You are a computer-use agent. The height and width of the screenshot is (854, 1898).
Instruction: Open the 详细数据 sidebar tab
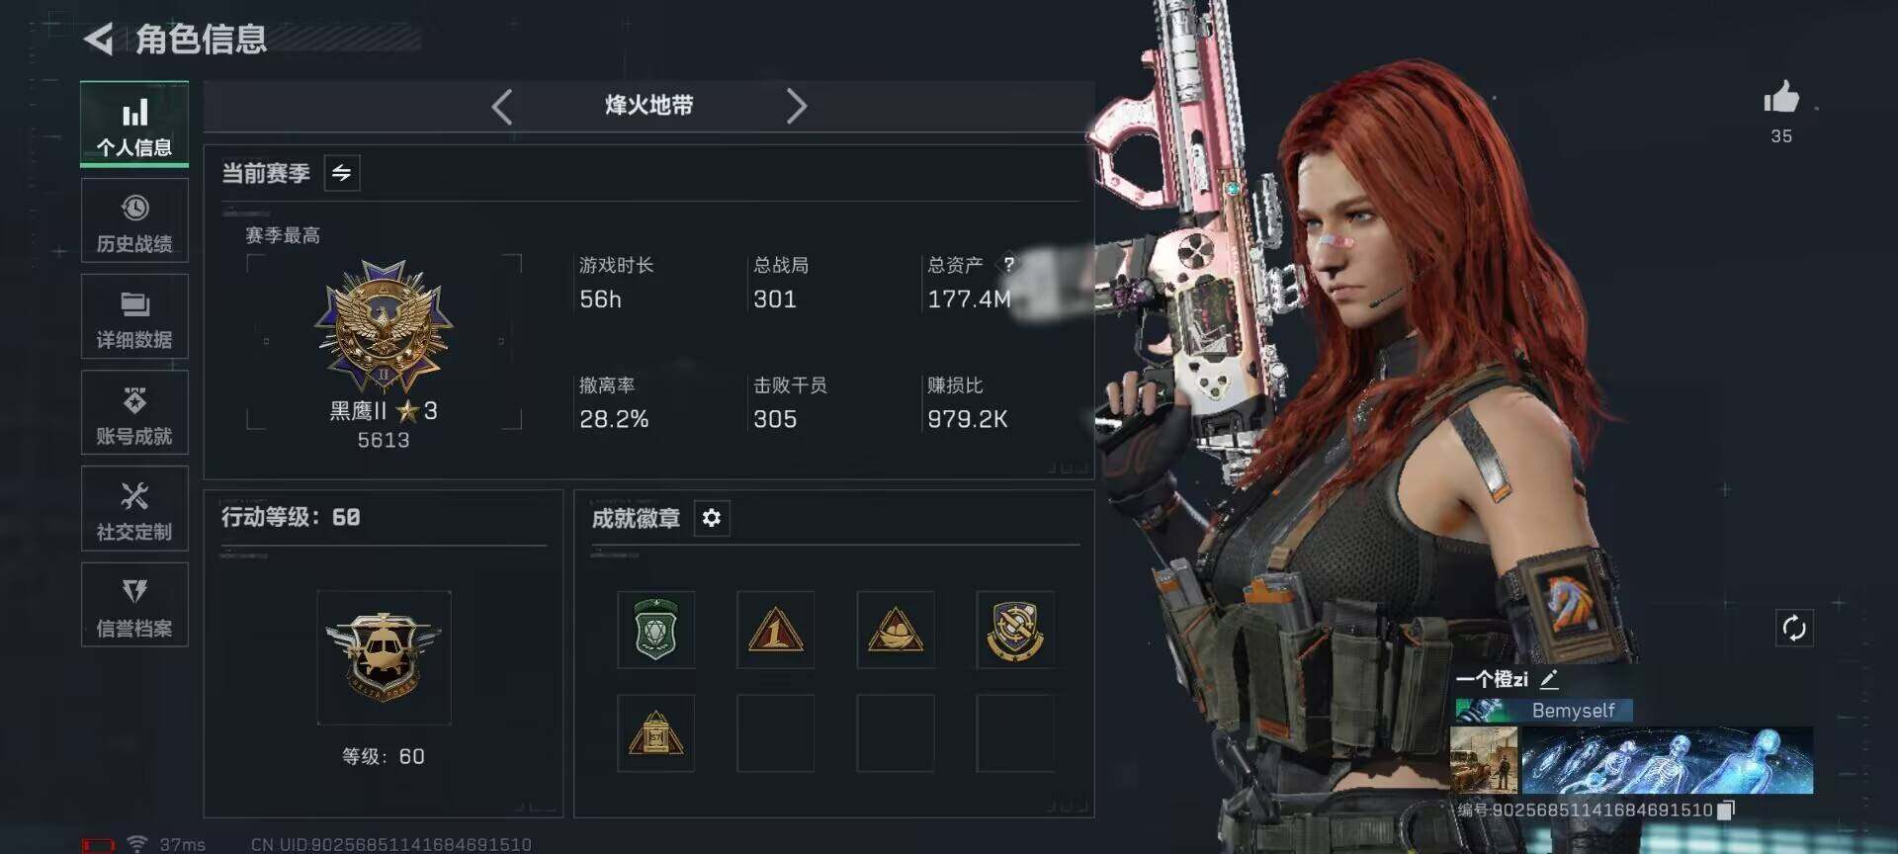pyautogui.click(x=134, y=317)
